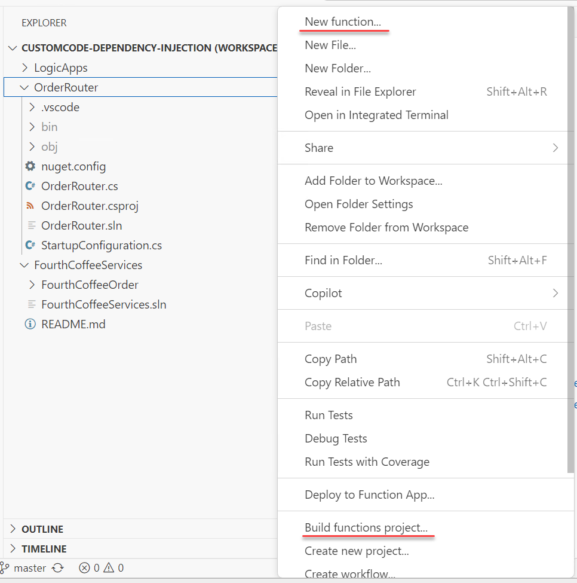Expand the LogicApps folder
The width and height of the screenshot is (577, 583).
[24, 68]
